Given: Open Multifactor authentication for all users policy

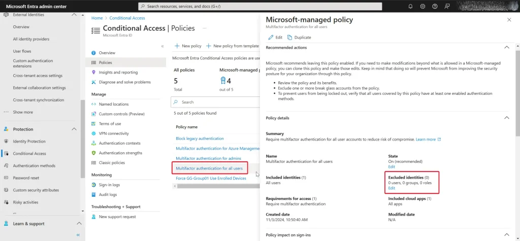Looking at the screenshot, I should coord(209,168).
